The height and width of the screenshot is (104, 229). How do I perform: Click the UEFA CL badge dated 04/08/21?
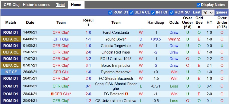tap(11, 39)
